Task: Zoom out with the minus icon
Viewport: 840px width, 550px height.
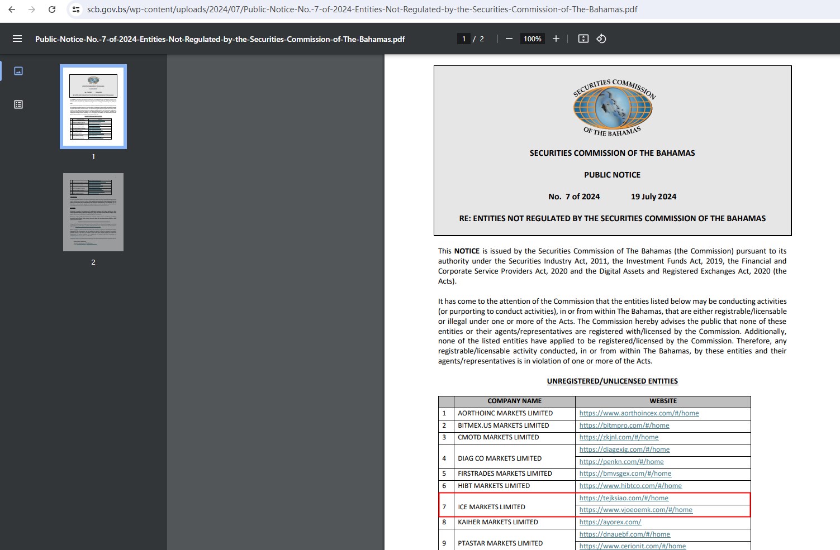Action: point(509,39)
